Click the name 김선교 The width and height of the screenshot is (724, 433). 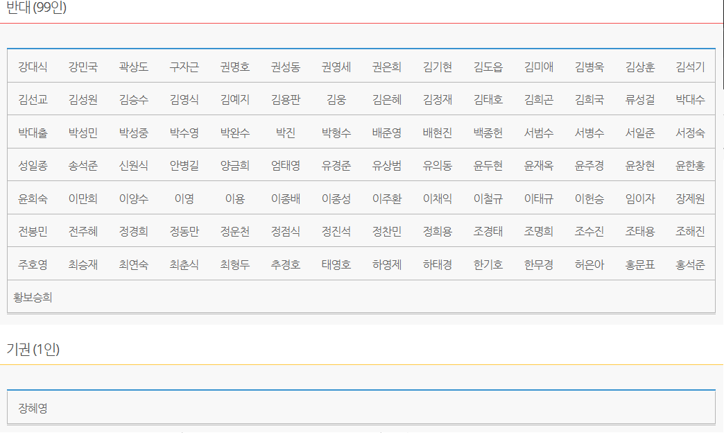tap(33, 99)
